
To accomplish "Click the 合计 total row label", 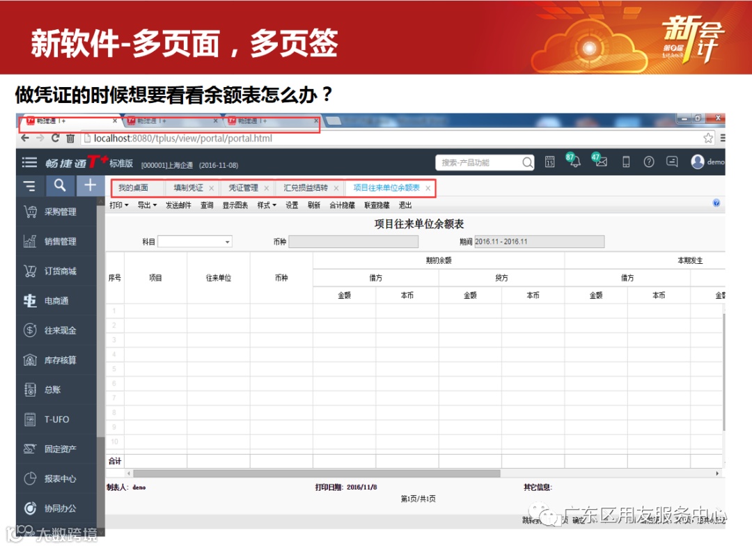I will point(115,461).
